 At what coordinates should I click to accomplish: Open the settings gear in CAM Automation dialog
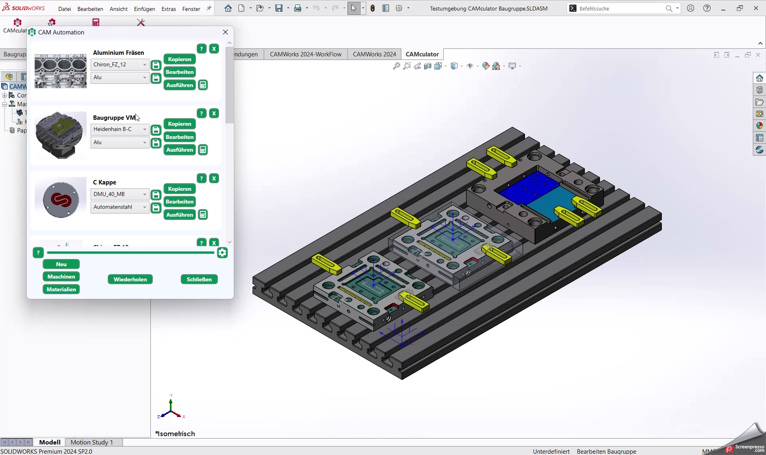(x=222, y=253)
